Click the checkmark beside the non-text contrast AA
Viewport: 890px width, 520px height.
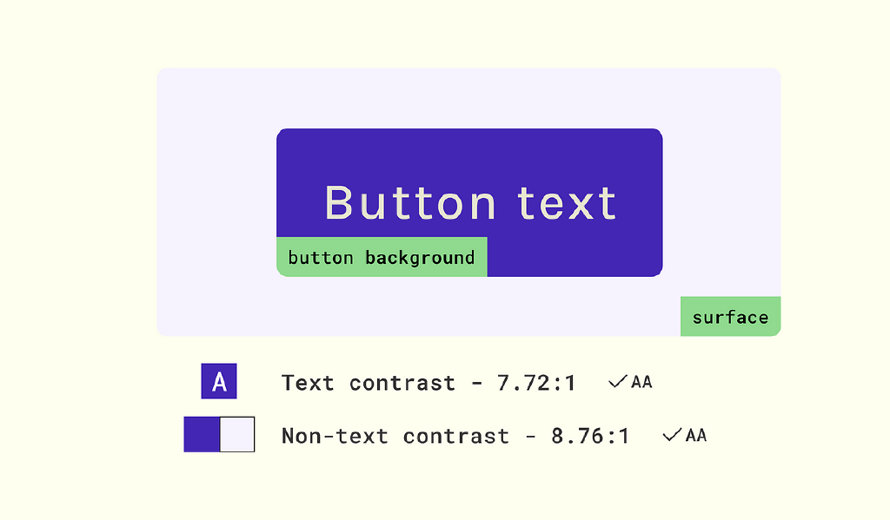click(672, 435)
